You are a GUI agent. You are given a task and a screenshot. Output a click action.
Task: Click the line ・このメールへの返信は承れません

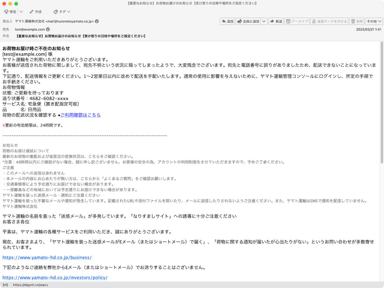click(34, 173)
